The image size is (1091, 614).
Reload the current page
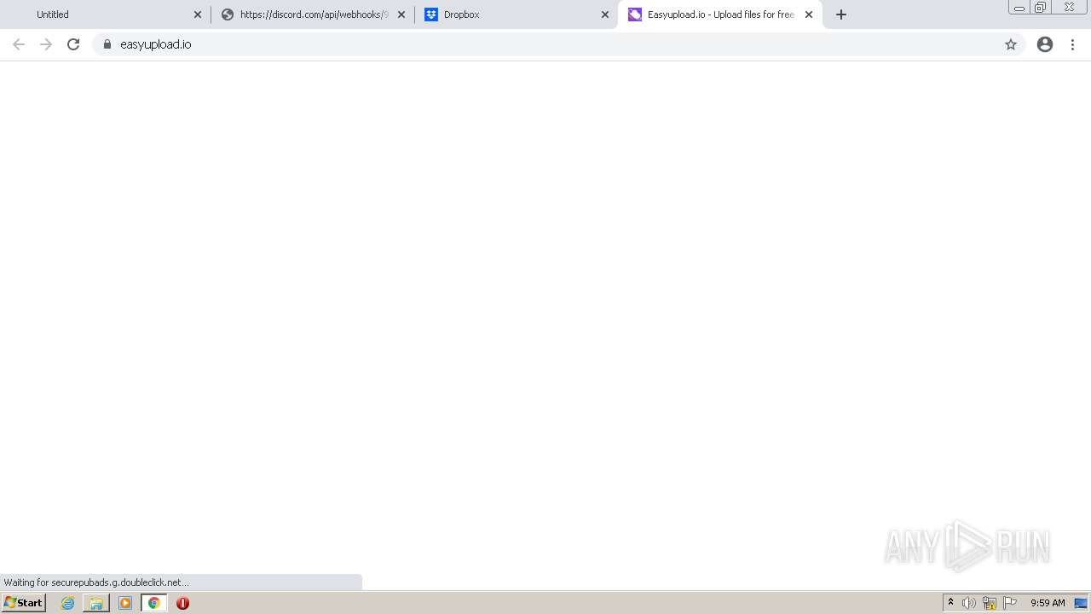[73, 44]
